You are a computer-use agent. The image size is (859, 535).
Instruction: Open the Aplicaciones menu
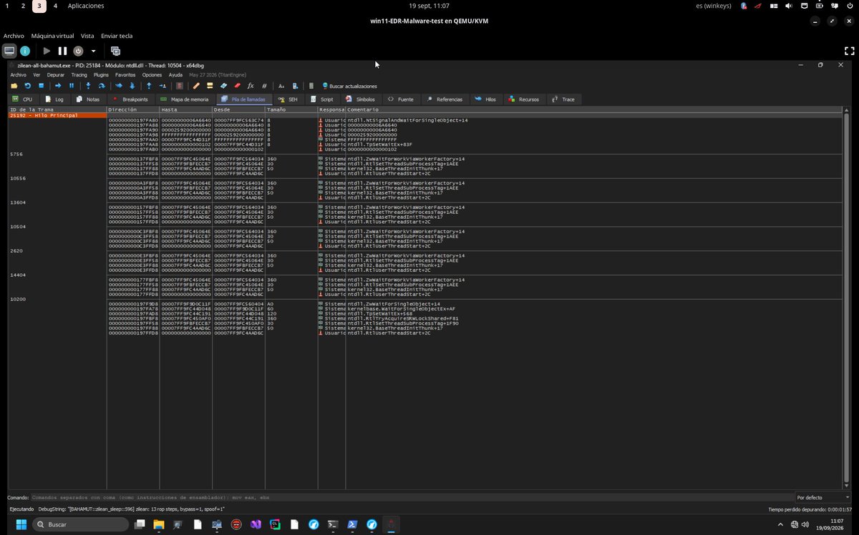[x=86, y=6]
